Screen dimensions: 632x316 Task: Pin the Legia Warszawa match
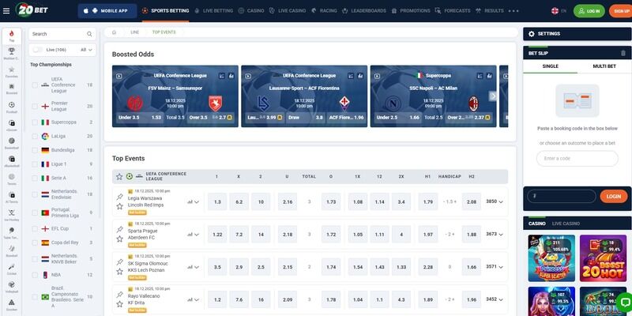pos(120,197)
